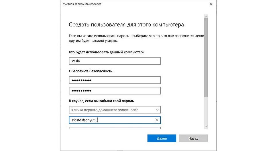Clear the security answer with X icon
This screenshot has width=275, height=151.
(157, 120)
